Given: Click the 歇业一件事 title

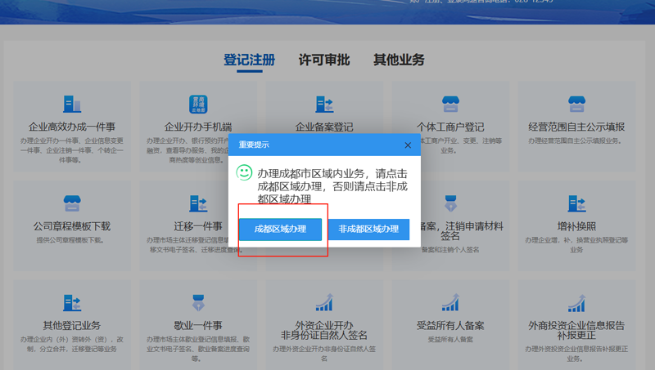Looking at the screenshot, I should (198, 325).
